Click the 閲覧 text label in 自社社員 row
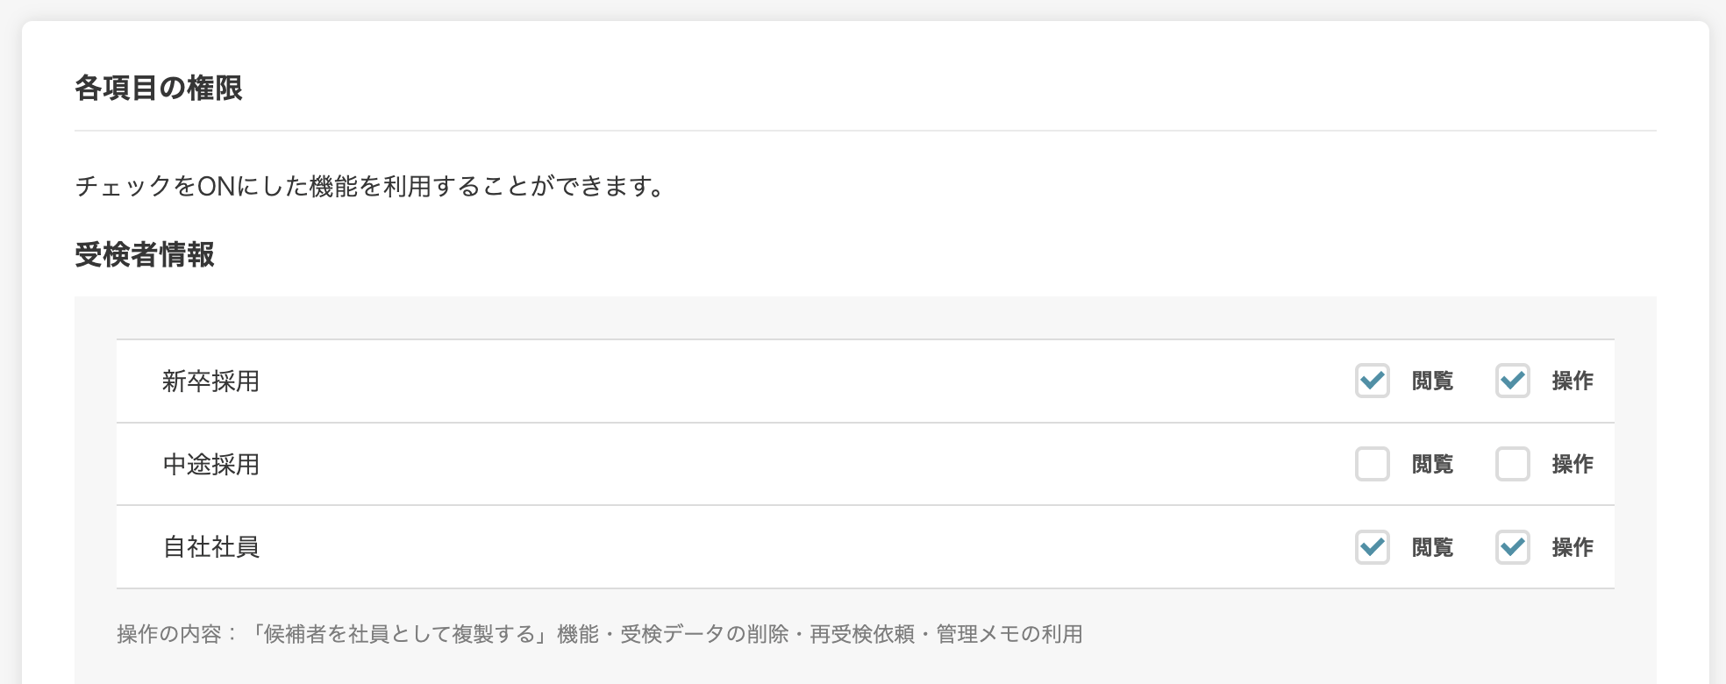The height and width of the screenshot is (684, 1726). click(1432, 547)
